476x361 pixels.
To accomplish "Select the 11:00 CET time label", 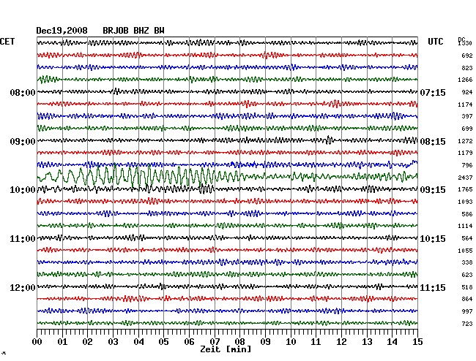I will coord(23,239).
